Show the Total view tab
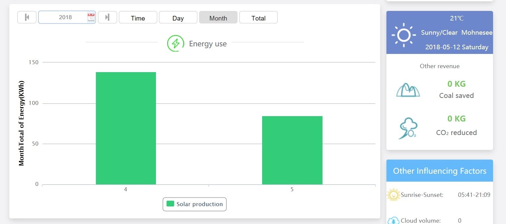Screen dimensions: 506x224 pyautogui.click(x=258, y=18)
